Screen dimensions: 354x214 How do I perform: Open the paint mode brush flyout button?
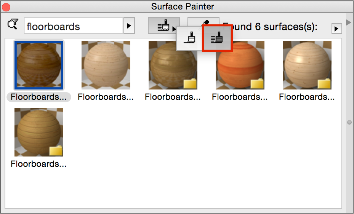click(163, 26)
